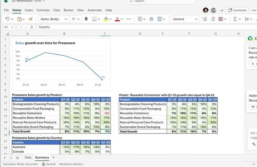Click the Paste clipboard icon
Viewport: 257px width, 167px height.
(20, 19)
